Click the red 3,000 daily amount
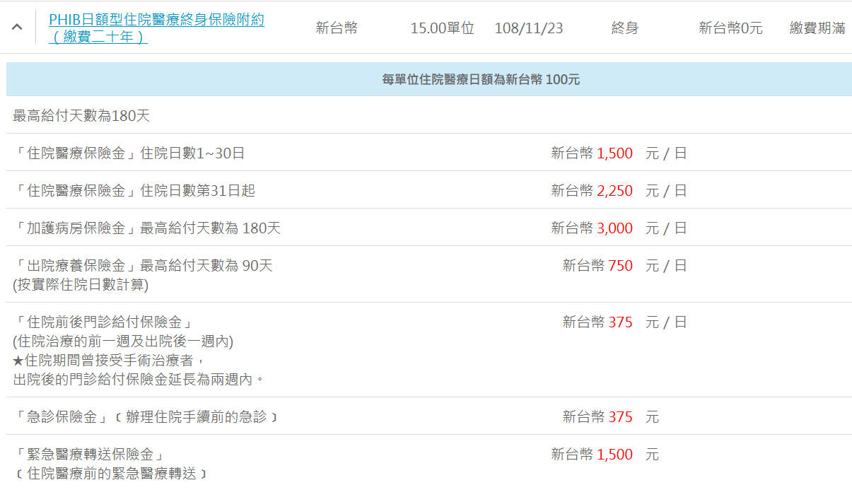852x497 pixels. [614, 228]
